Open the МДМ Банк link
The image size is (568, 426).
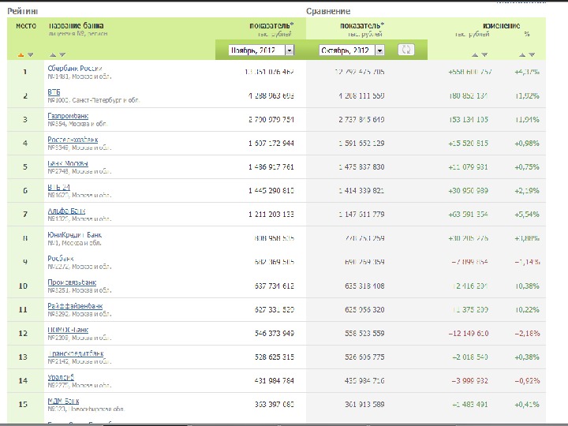[x=63, y=401]
